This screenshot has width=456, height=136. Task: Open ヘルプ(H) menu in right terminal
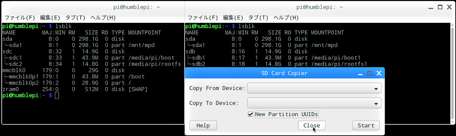pos(286,17)
